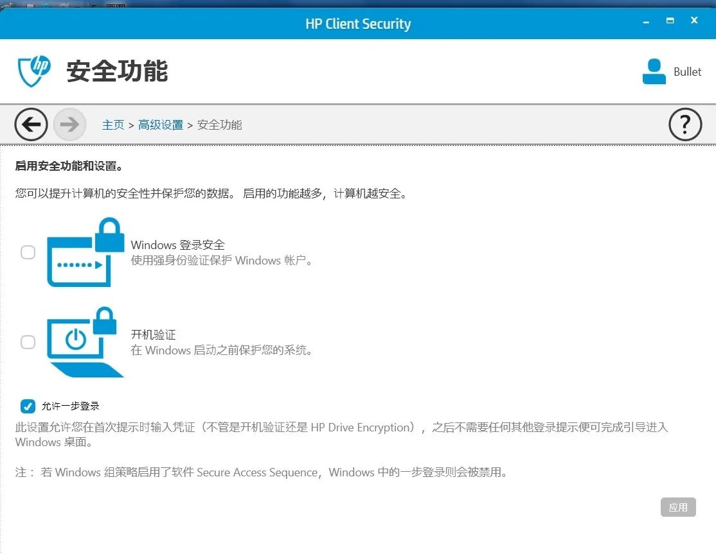Image resolution: width=716 pixels, height=554 pixels.
Task: Enable 开机验证 checkbox
Action: pos(28,342)
